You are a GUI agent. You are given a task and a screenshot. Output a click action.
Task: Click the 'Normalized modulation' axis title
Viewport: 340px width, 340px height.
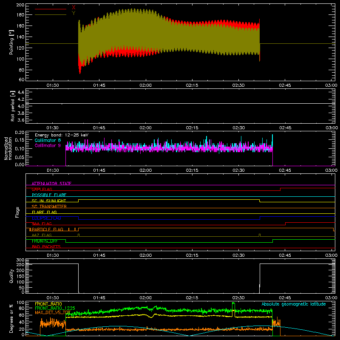coord(8,148)
